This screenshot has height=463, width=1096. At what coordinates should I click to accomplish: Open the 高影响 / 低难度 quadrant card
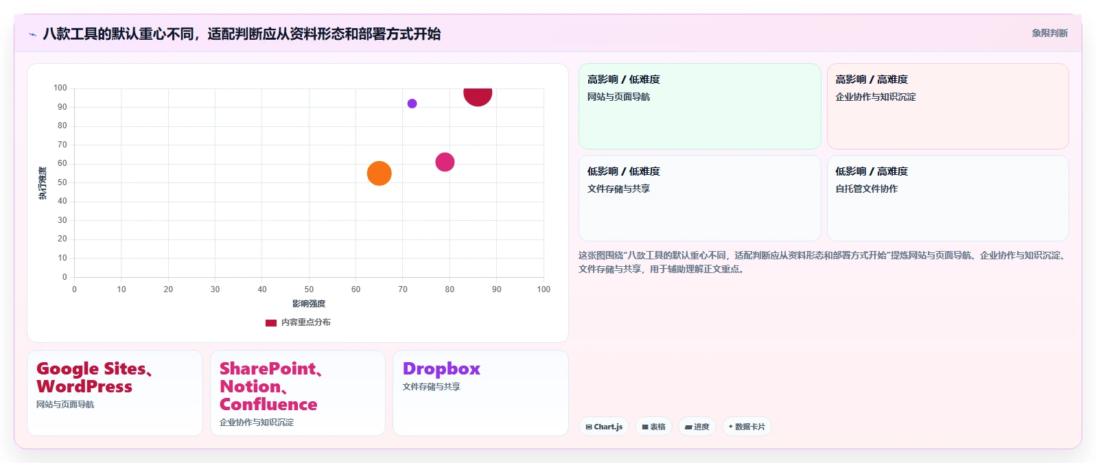point(699,106)
